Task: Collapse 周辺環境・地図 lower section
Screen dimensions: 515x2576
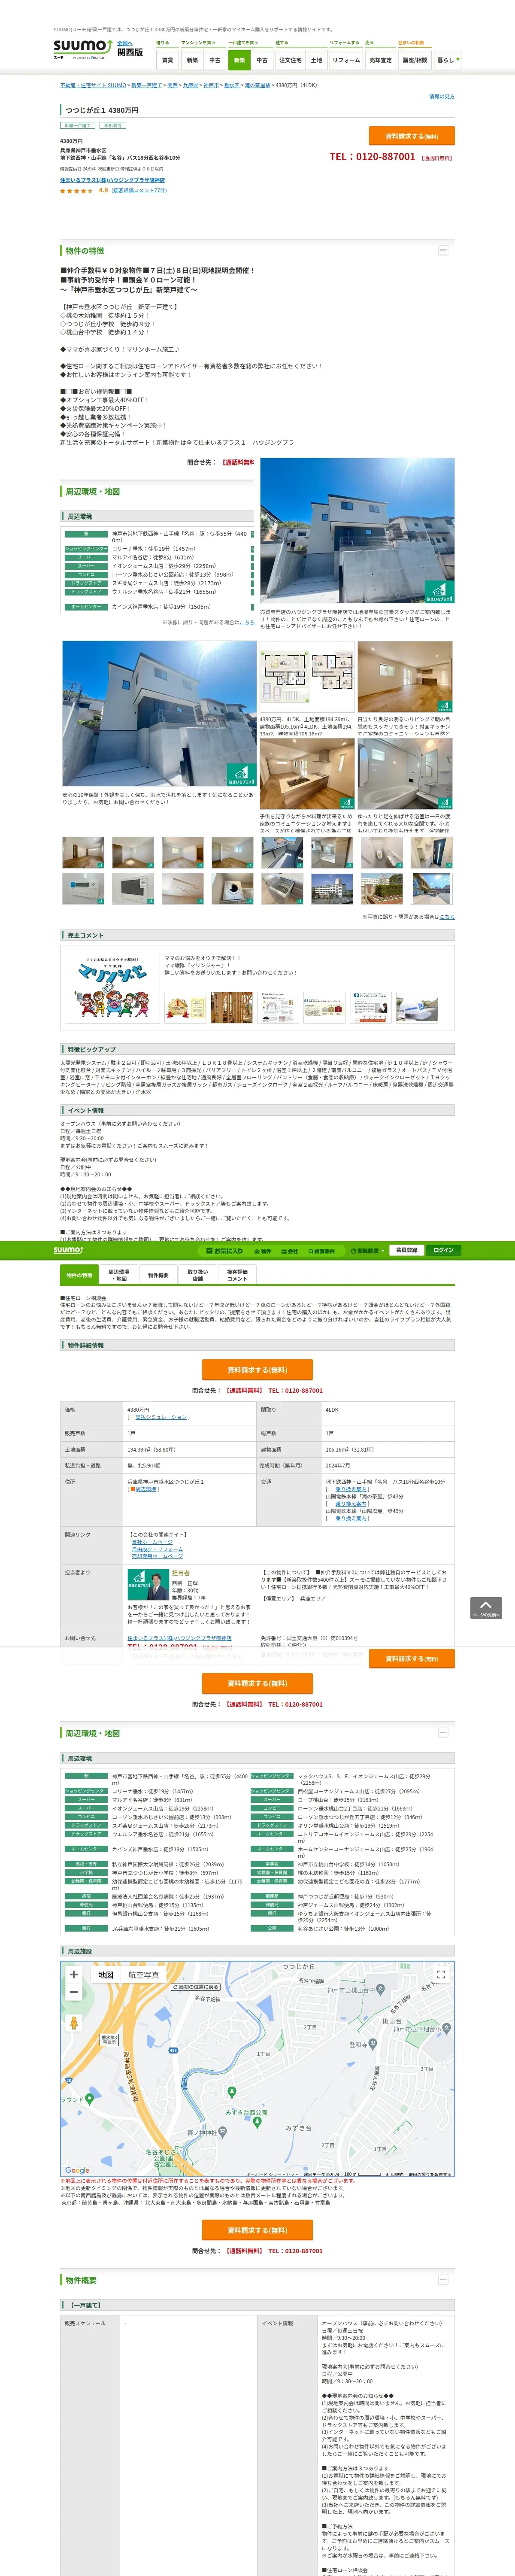Action: point(443,1732)
